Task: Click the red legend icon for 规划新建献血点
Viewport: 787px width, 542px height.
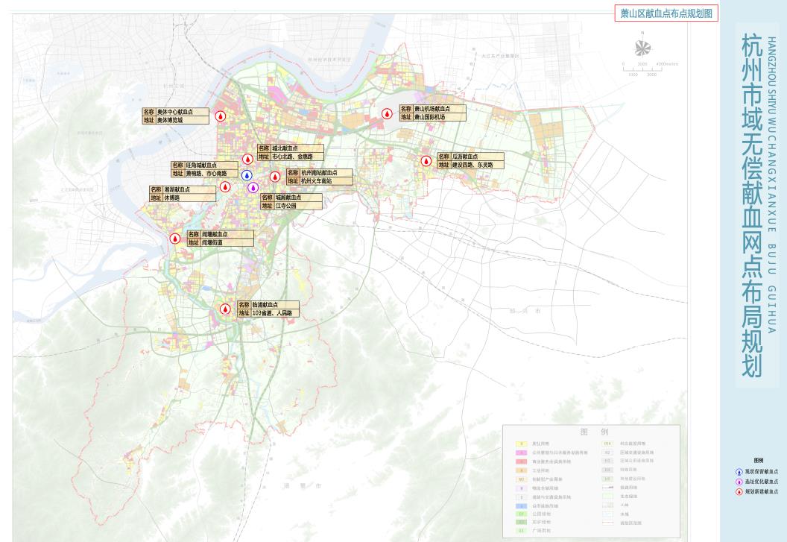Action: pyautogui.click(x=739, y=491)
